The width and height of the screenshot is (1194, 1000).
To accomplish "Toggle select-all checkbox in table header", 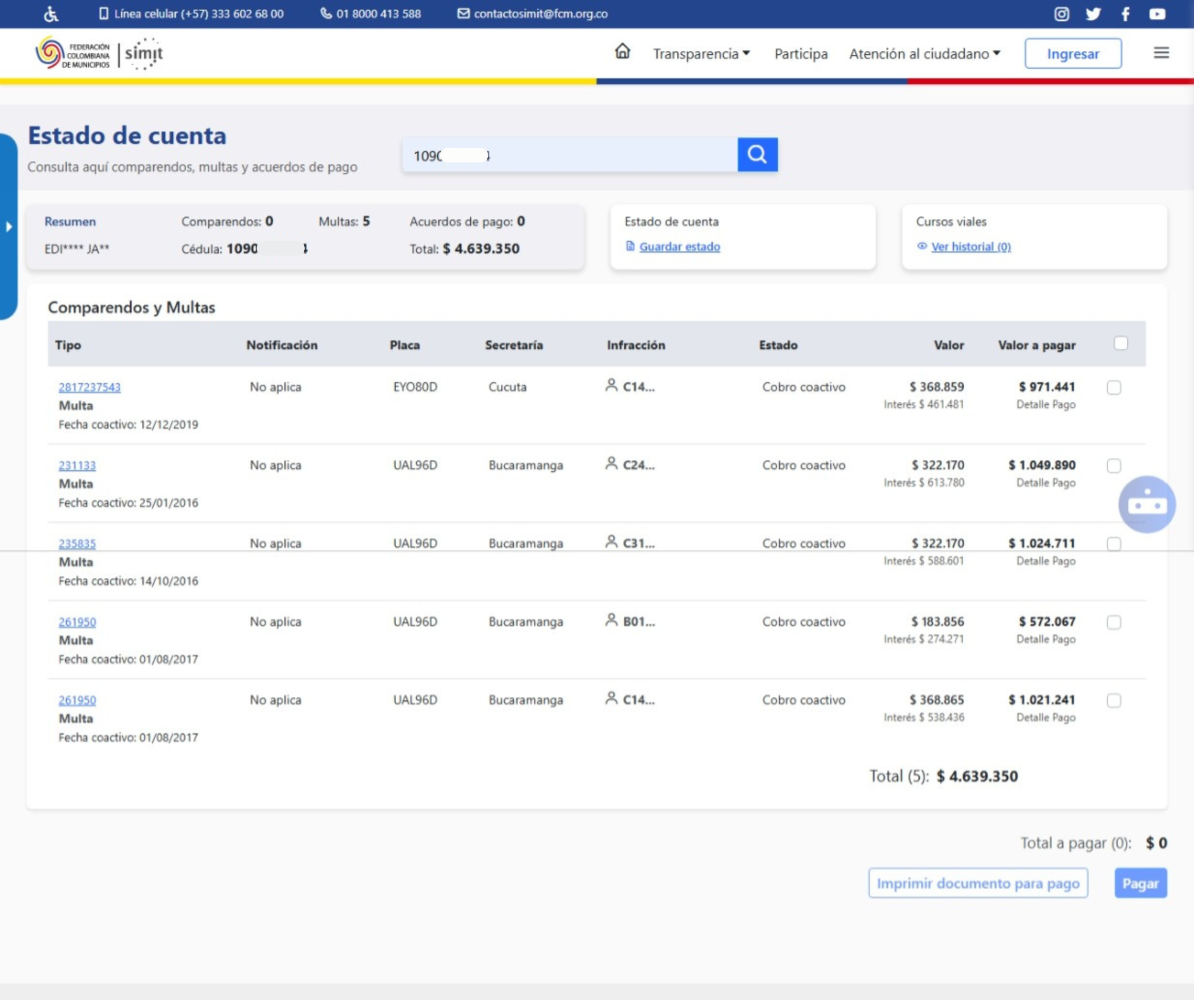I will pyautogui.click(x=1120, y=343).
